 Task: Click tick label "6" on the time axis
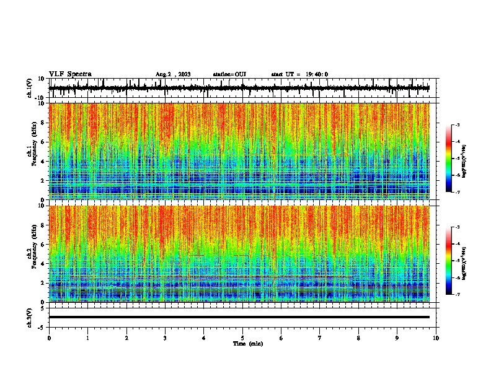point(281,338)
